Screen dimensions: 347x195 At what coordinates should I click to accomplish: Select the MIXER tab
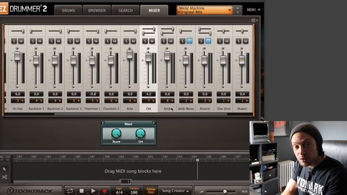pos(154,10)
